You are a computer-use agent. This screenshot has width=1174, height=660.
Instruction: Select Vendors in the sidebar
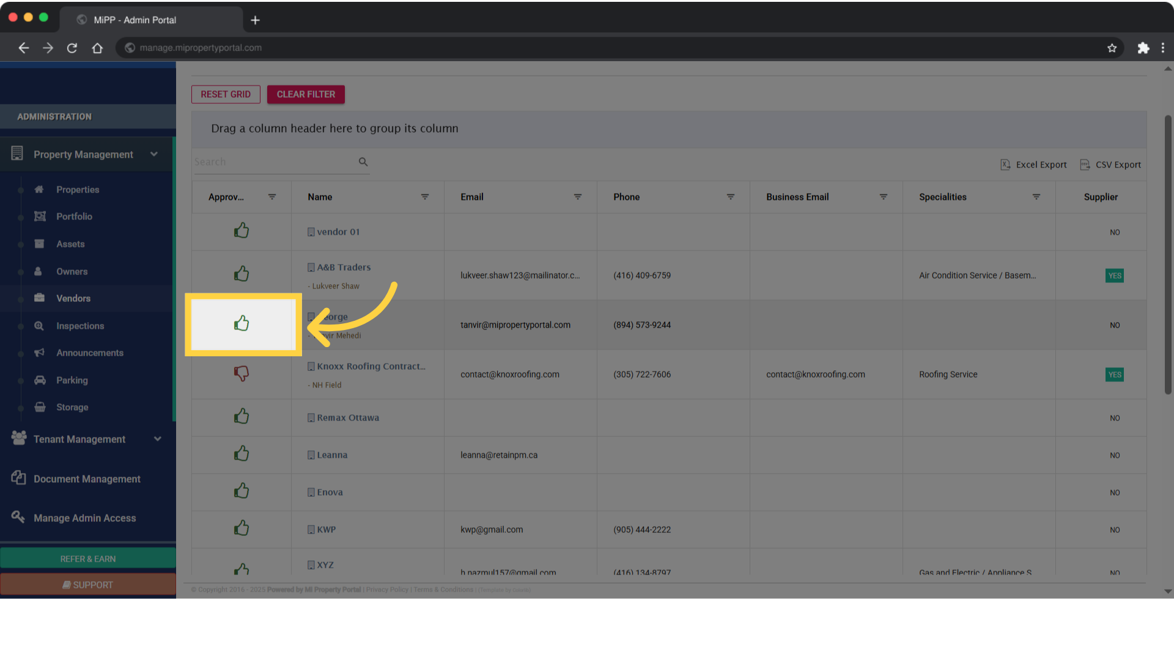73,298
